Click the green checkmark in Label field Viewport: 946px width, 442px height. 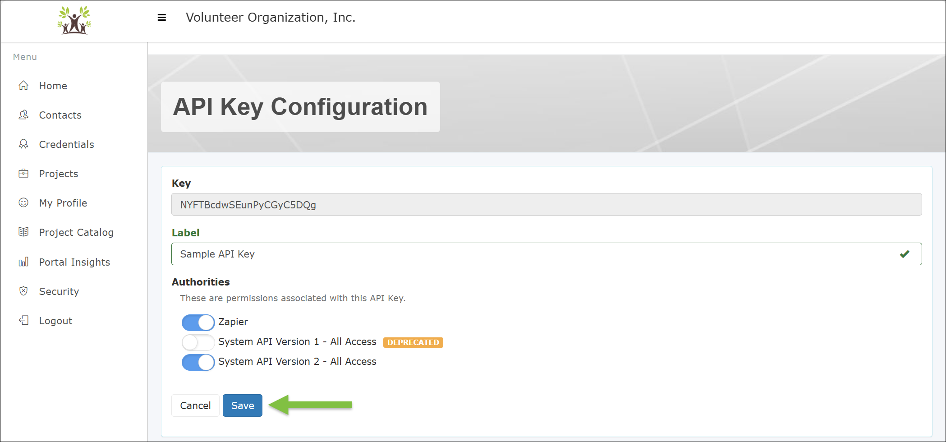click(x=905, y=254)
